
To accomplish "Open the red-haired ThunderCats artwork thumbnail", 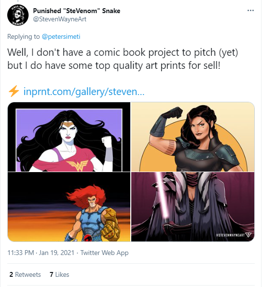I will 69,207.
